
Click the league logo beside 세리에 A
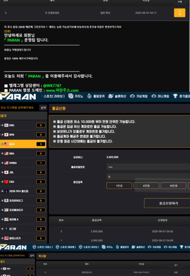[6, 219]
